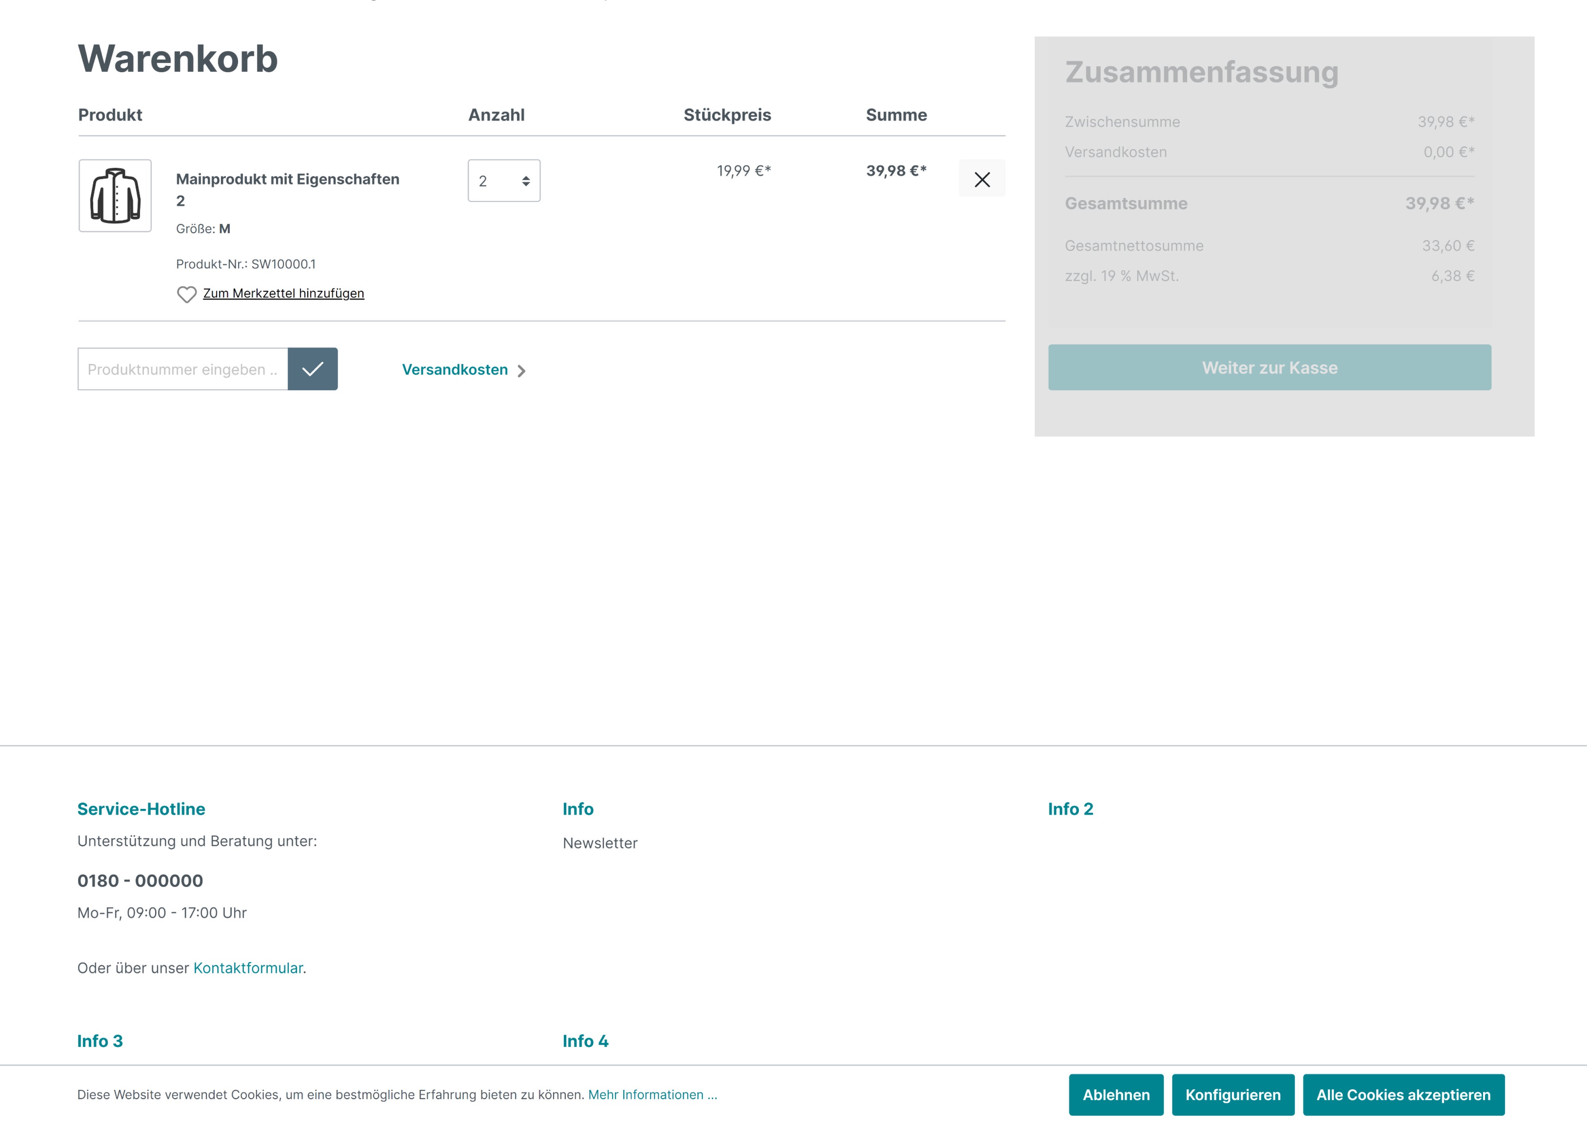This screenshot has width=1587, height=1124.
Task: Click the hotline number 0180 - 000000
Action: tap(140, 880)
